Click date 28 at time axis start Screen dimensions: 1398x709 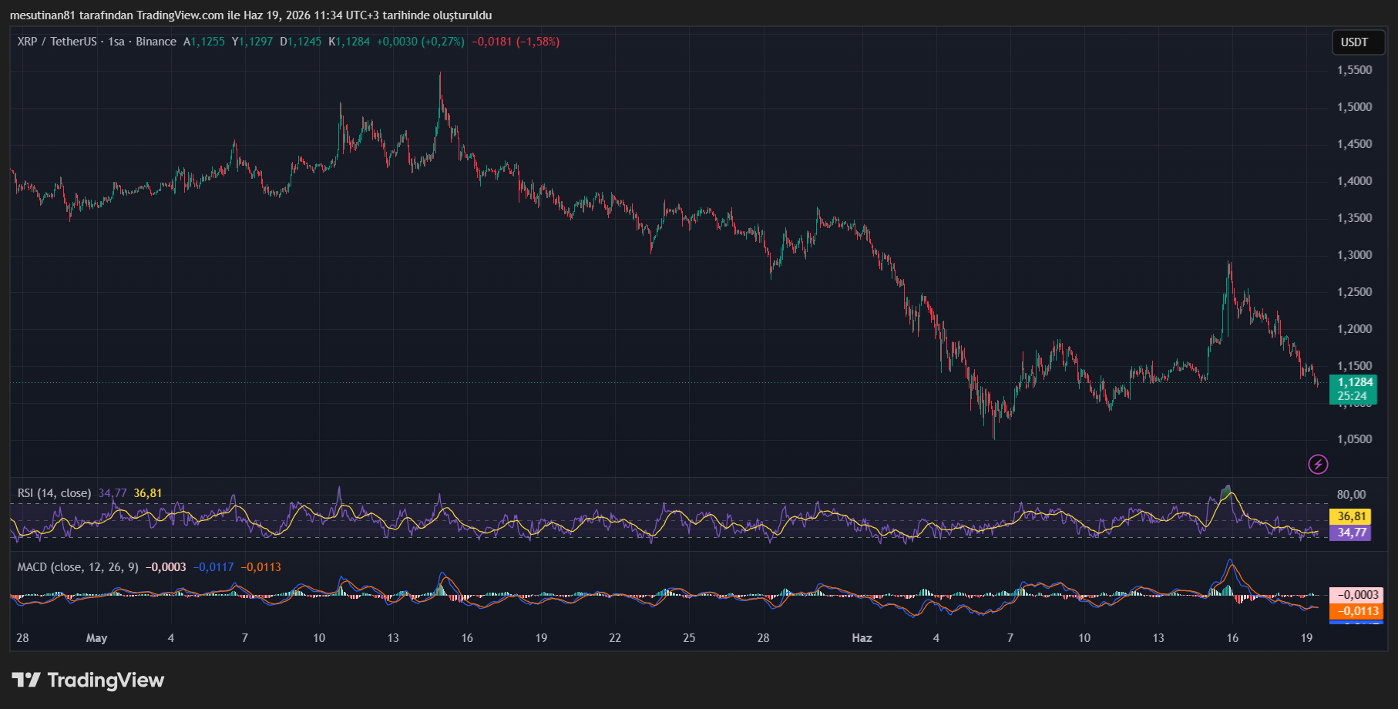[22, 638]
